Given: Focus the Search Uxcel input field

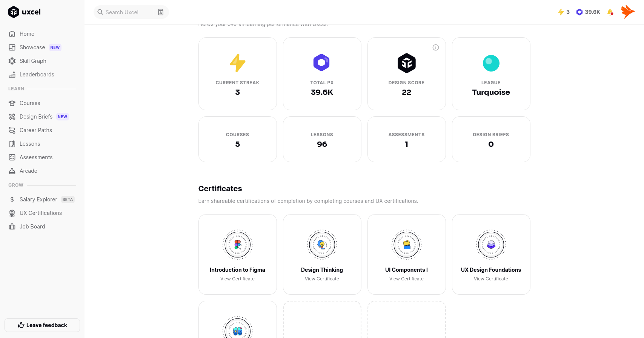Looking at the screenshot, I should pos(126,12).
